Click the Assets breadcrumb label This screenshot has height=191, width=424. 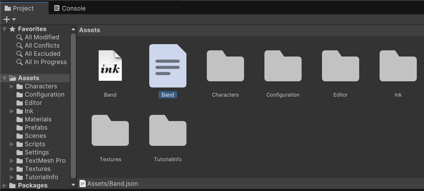pyautogui.click(x=90, y=30)
